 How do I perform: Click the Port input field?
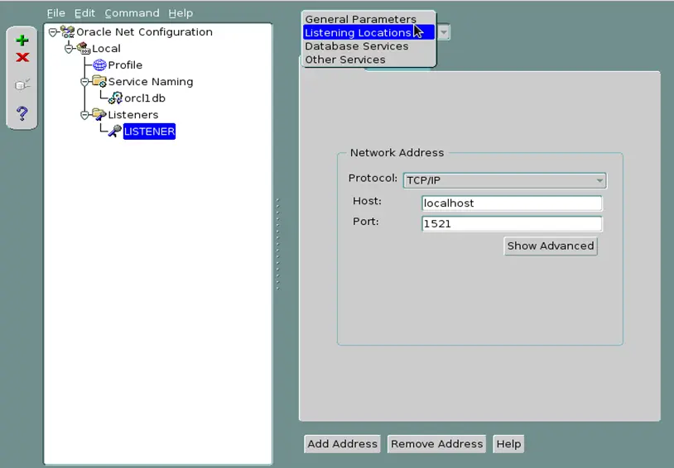(512, 224)
